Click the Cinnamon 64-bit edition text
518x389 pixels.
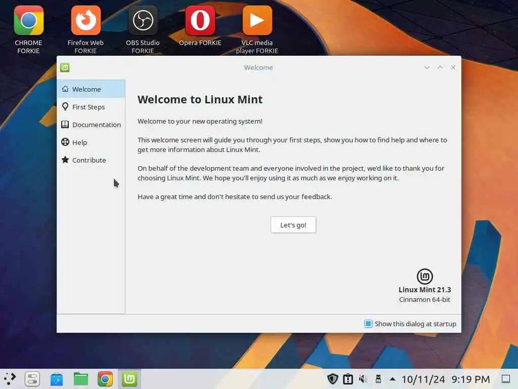tap(424, 300)
